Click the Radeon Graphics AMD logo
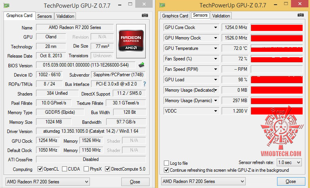Screen dimensions: 310x188 pos(131,41)
